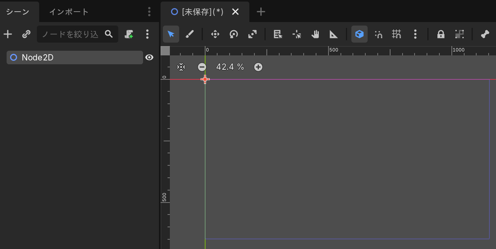The image size is (496, 249).
Task: Toggle Node2D visibility eye icon
Action: pyautogui.click(x=149, y=57)
